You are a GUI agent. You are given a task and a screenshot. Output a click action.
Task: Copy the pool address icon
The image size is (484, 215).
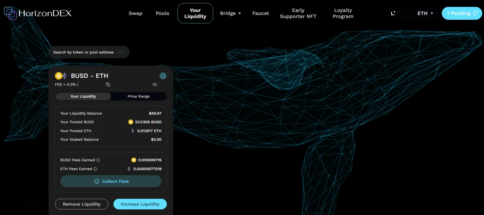[108, 84]
